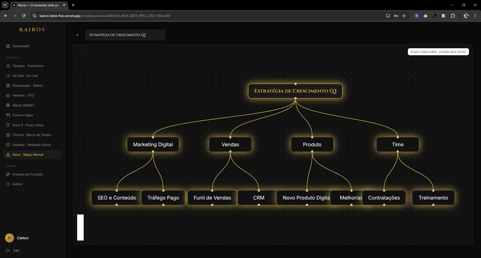Open Eisenhower · Matriz module
The height and width of the screenshot is (258, 481).
(x=32, y=85)
